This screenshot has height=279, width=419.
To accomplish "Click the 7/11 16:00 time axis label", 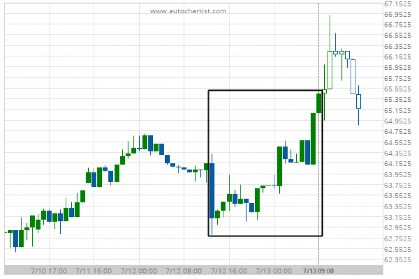I will pos(93,271).
